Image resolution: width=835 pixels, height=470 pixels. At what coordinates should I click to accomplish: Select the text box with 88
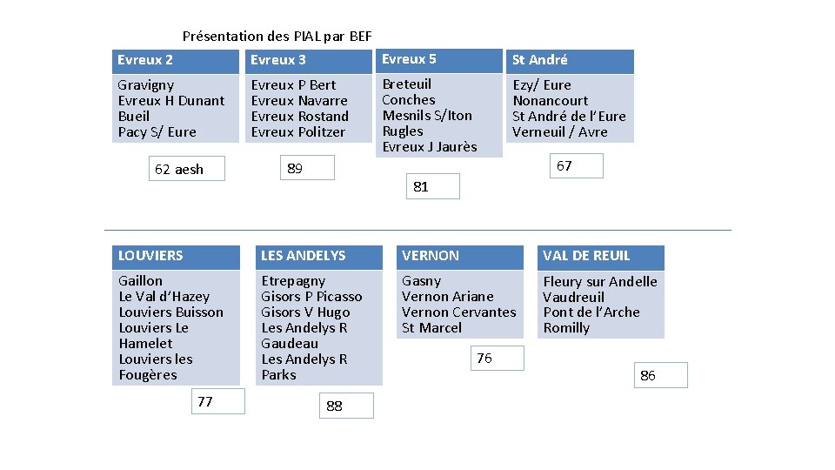tap(347, 406)
